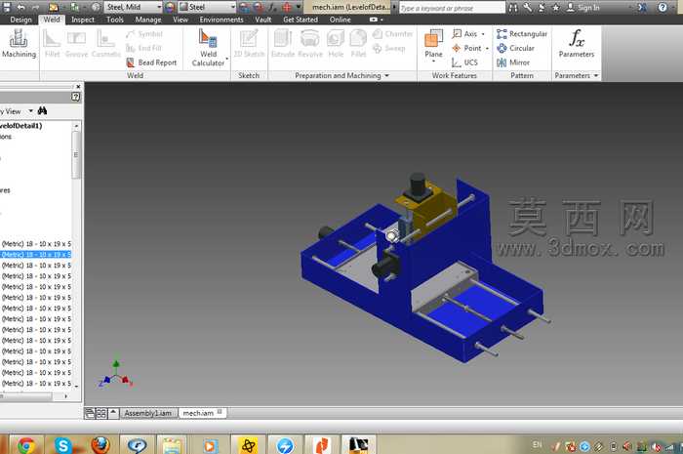Create a work Axis
683x454 pixels.
tap(464, 34)
